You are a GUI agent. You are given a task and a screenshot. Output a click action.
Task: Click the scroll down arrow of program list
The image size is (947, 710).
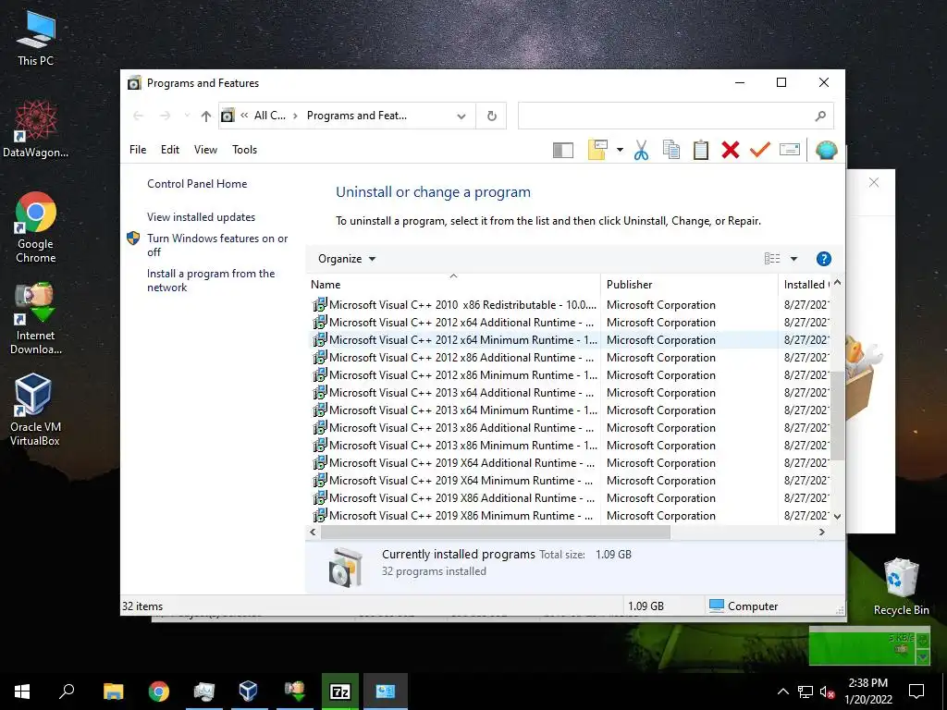(x=837, y=516)
